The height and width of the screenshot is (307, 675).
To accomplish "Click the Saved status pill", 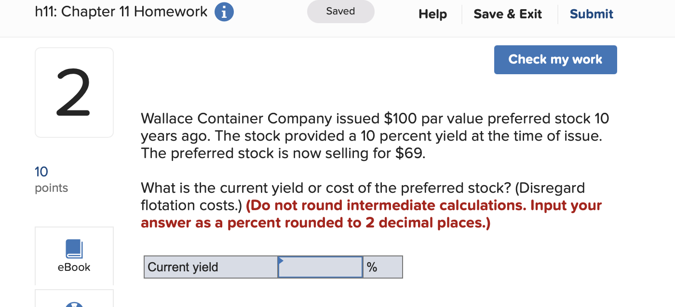I will pyautogui.click(x=340, y=12).
